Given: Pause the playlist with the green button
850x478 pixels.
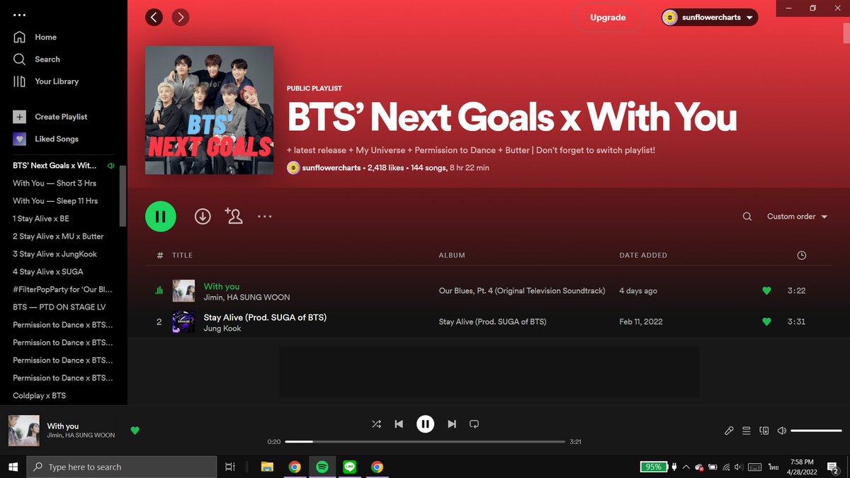Looking at the screenshot, I should (161, 217).
